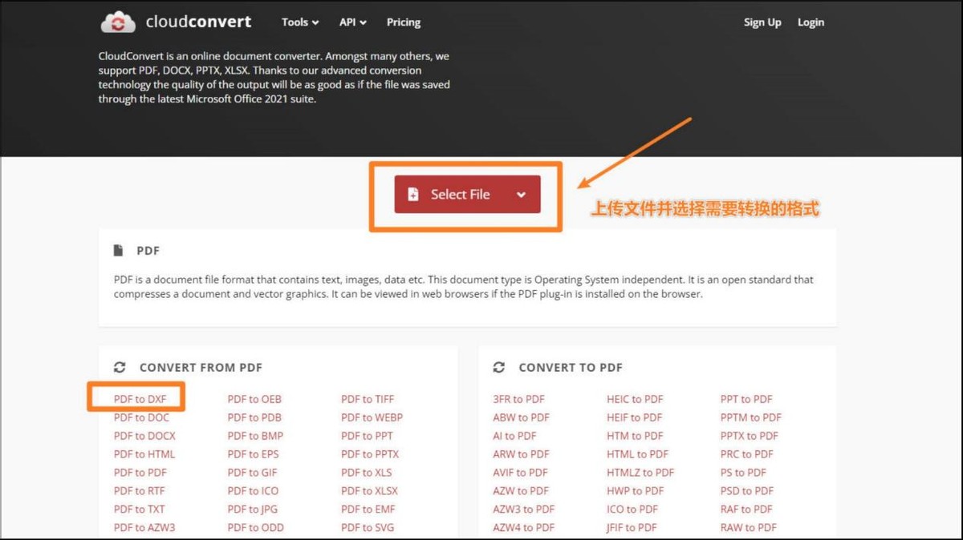The height and width of the screenshot is (540, 963).
Task: Click the conversion arrows icon near CONVERT TO PDF
Action: tap(498, 367)
